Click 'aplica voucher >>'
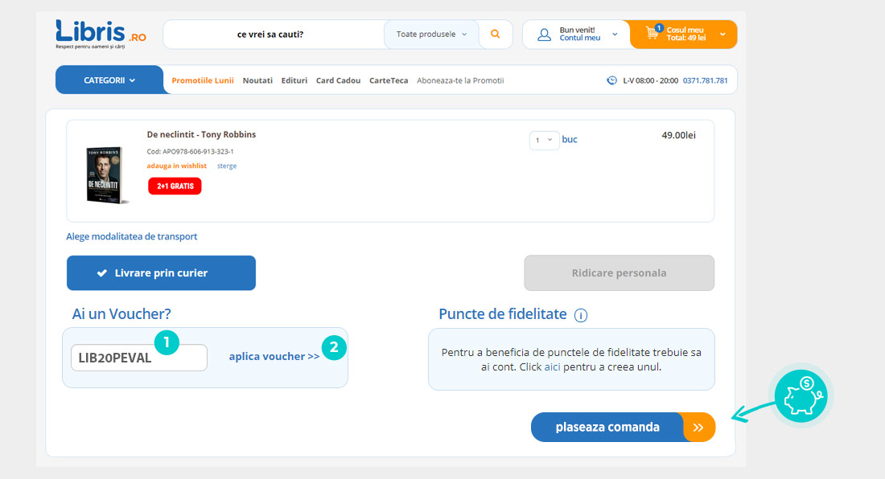Viewport: 885px width, 479px height. point(274,356)
